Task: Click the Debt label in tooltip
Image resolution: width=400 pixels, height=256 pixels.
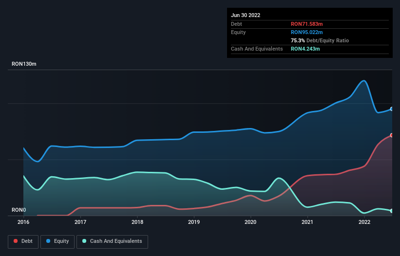Action: pos(236,24)
